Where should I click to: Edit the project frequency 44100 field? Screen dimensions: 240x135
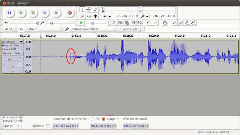tap(9, 126)
